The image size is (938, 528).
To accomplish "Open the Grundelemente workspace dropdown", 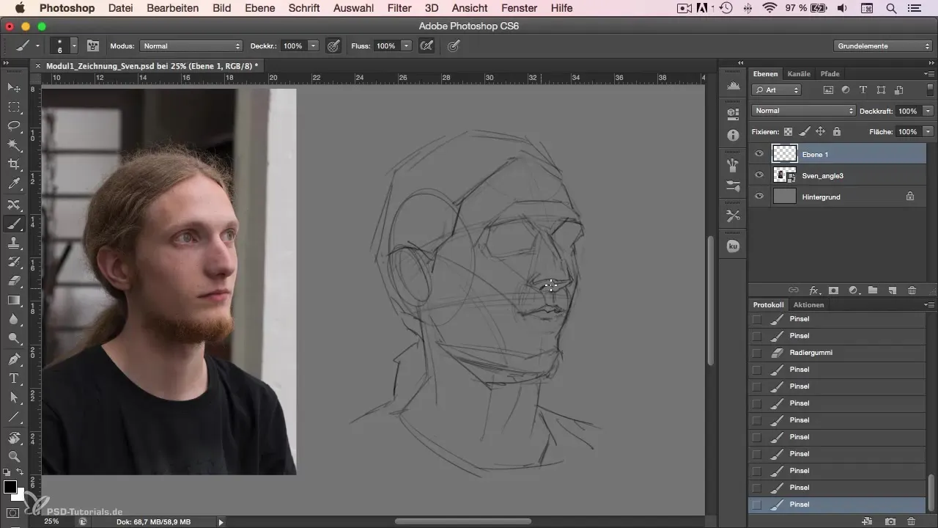I will point(882,45).
